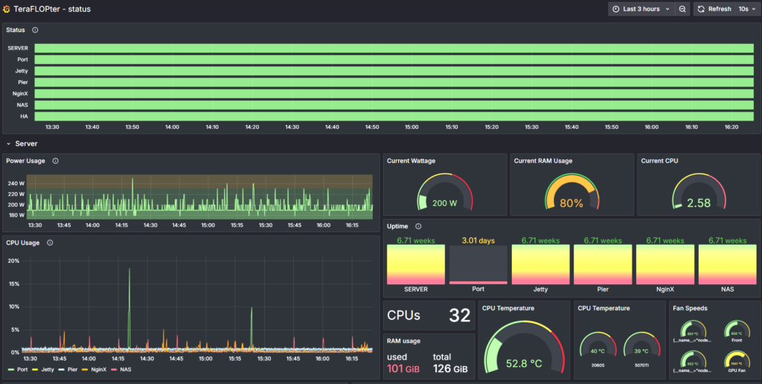
Task: Click the info icon beside CPU Usage
Action: click(x=50, y=243)
